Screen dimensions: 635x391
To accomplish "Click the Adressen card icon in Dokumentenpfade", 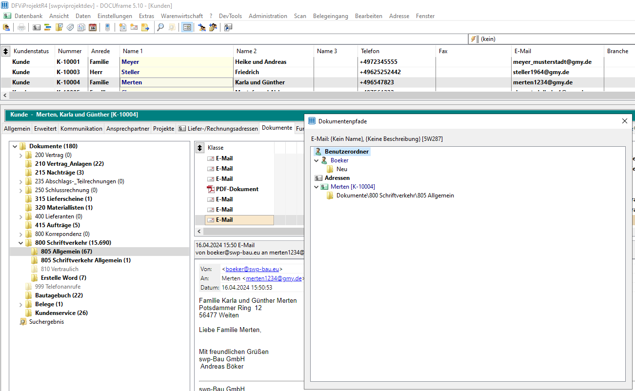I will point(318,178).
